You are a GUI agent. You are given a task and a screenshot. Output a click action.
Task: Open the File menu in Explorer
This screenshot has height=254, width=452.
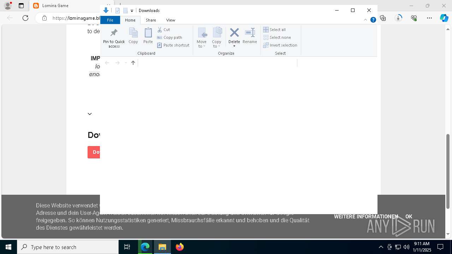[x=110, y=20]
